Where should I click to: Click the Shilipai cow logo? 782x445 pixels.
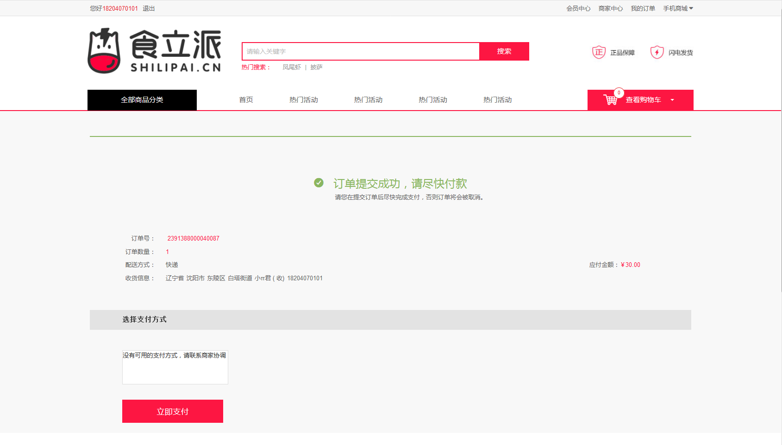point(104,51)
